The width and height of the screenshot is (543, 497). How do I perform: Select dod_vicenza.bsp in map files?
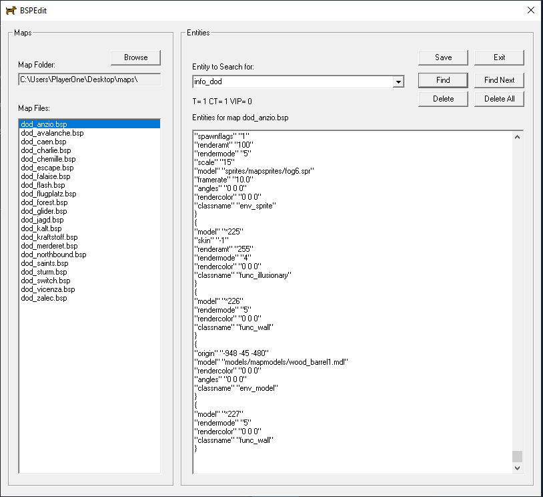tap(89, 289)
